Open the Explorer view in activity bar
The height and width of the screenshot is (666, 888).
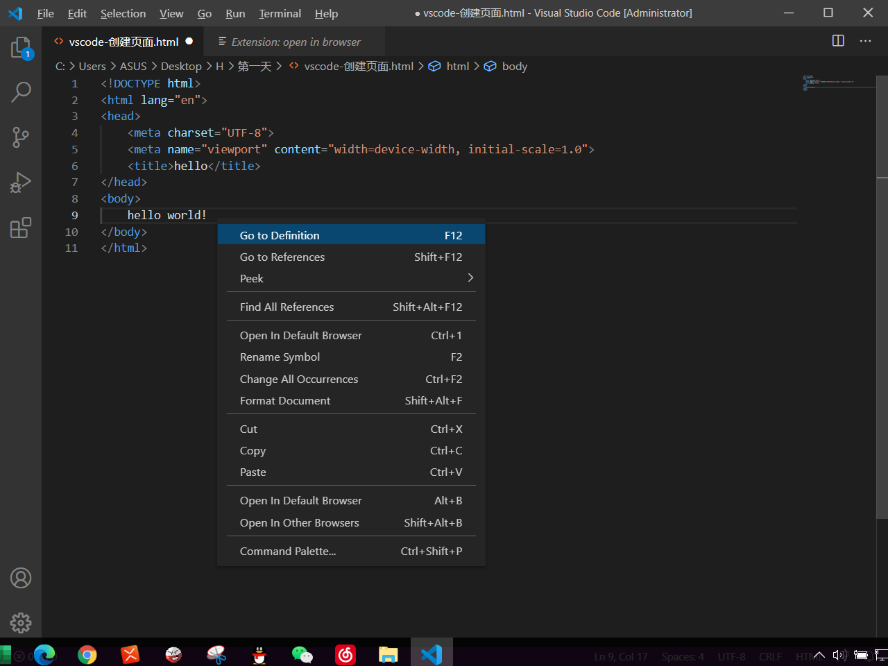(x=21, y=48)
